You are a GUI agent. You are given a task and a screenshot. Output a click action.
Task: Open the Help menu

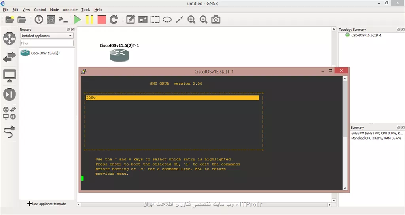point(98,10)
